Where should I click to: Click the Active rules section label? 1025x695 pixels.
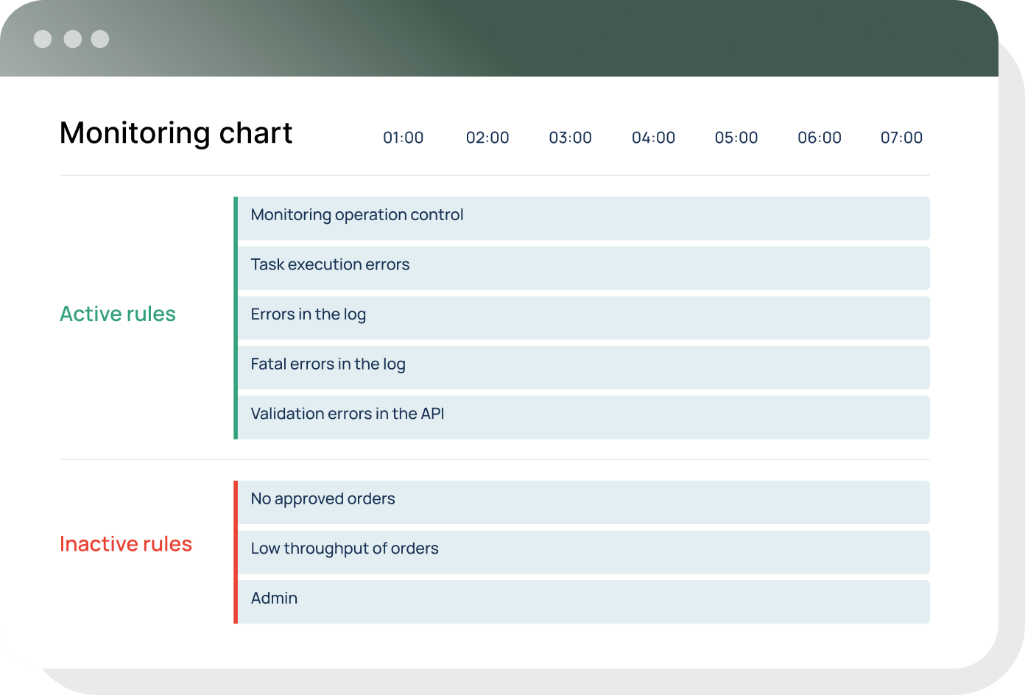[x=118, y=314]
